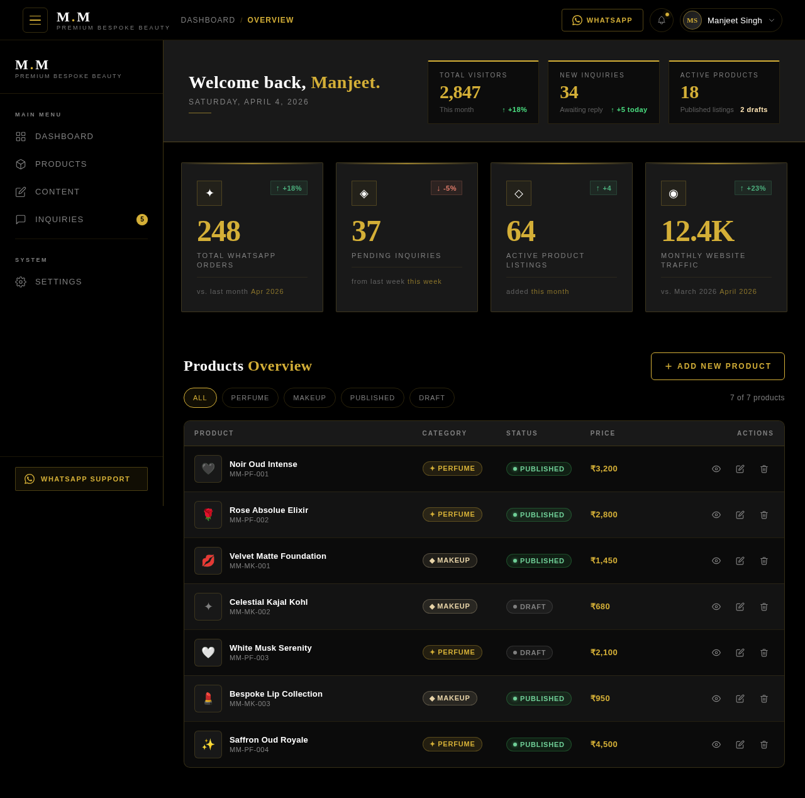Select the Makeup filter tab

pyautogui.click(x=309, y=398)
